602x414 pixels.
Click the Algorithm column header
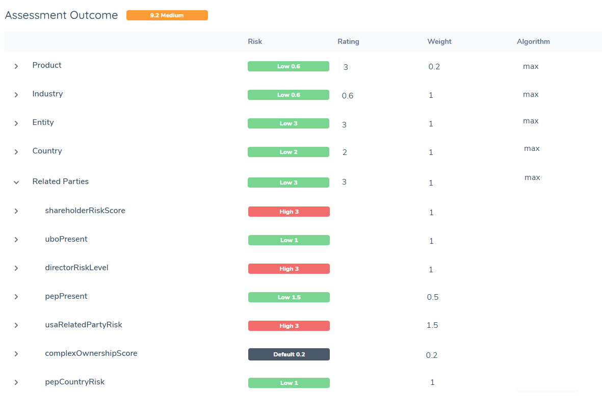tap(533, 42)
